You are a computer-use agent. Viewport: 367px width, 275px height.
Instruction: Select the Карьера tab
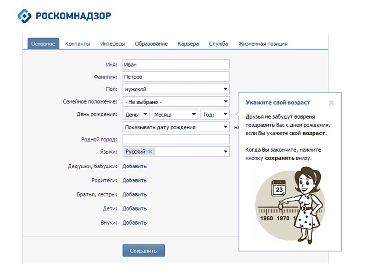[188, 44]
